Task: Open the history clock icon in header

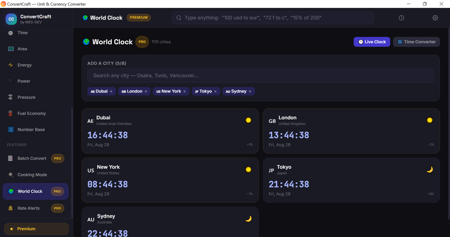Action: [401, 18]
